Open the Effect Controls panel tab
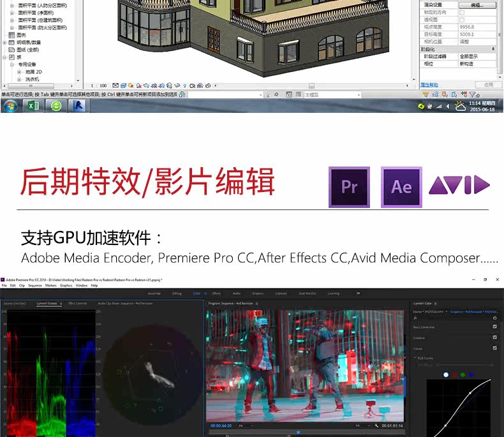 tap(77, 303)
